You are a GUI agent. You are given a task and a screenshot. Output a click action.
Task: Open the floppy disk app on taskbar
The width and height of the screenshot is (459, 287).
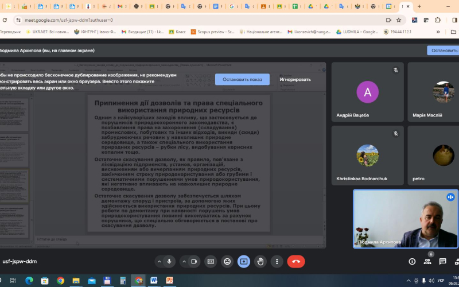107,281
